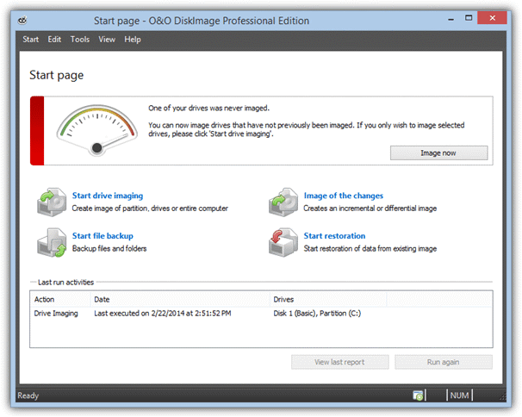Click the Image now button
The height and width of the screenshot is (417, 522).
438,152
